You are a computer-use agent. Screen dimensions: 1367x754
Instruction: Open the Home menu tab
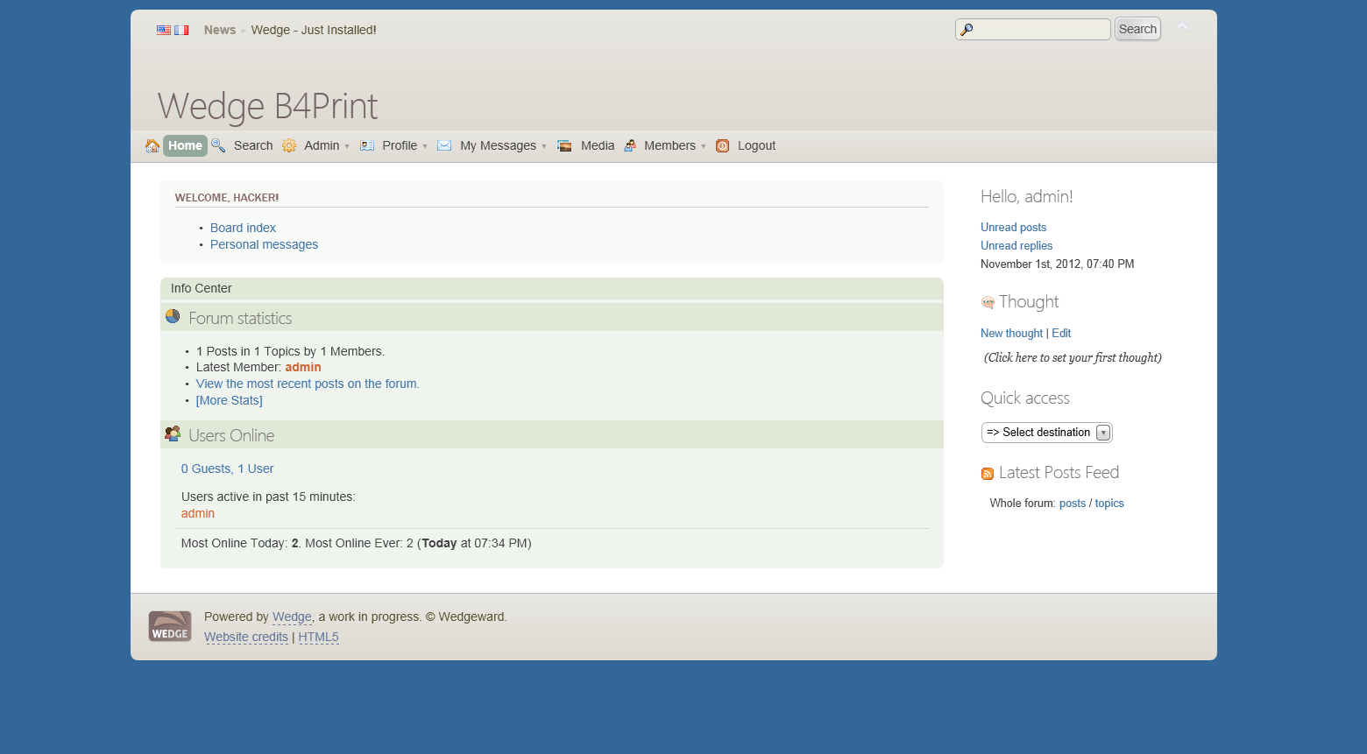pyautogui.click(x=185, y=145)
